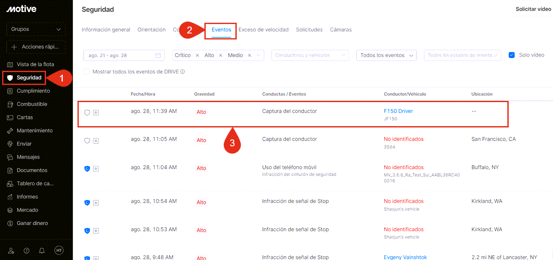Screen dimensions: 553x260
Task: Click the F150 Driver link
Action: click(398, 111)
